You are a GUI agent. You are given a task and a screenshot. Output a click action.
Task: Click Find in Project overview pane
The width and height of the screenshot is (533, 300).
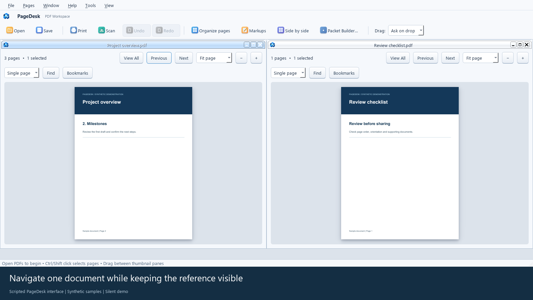click(x=51, y=73)
